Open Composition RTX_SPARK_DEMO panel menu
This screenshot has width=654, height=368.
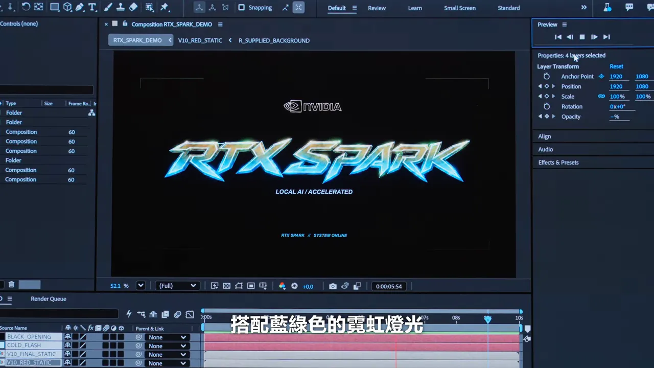click(220, 25)
